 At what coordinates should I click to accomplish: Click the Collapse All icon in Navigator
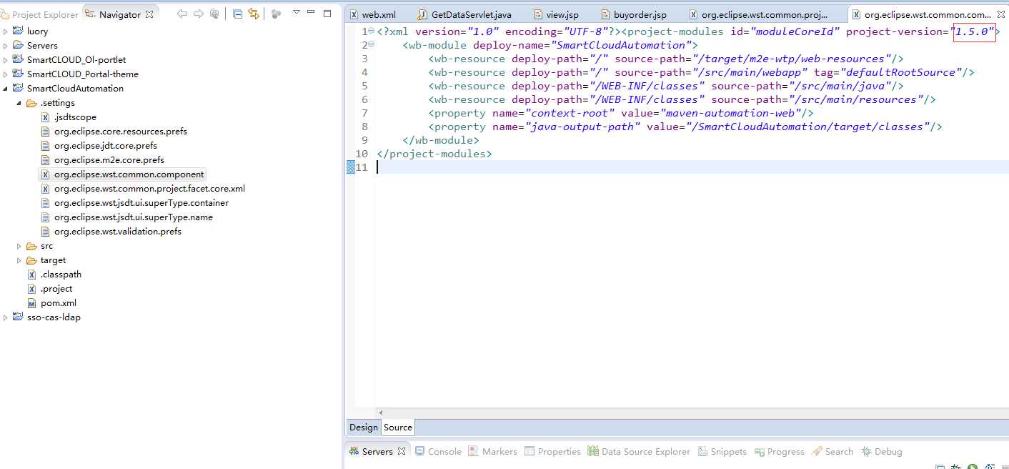coord(237,14)
